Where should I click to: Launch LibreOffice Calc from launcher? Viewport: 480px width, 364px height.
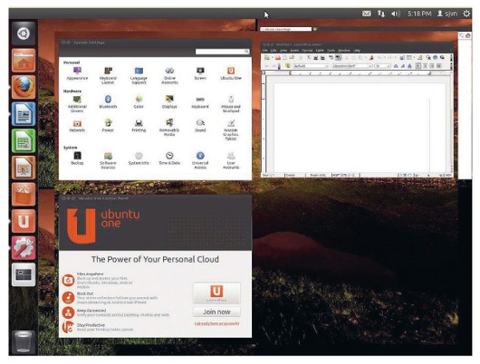click(24, 141)
